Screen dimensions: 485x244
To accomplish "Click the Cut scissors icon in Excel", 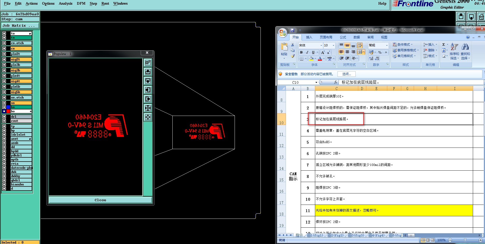I will coord(292,45).
